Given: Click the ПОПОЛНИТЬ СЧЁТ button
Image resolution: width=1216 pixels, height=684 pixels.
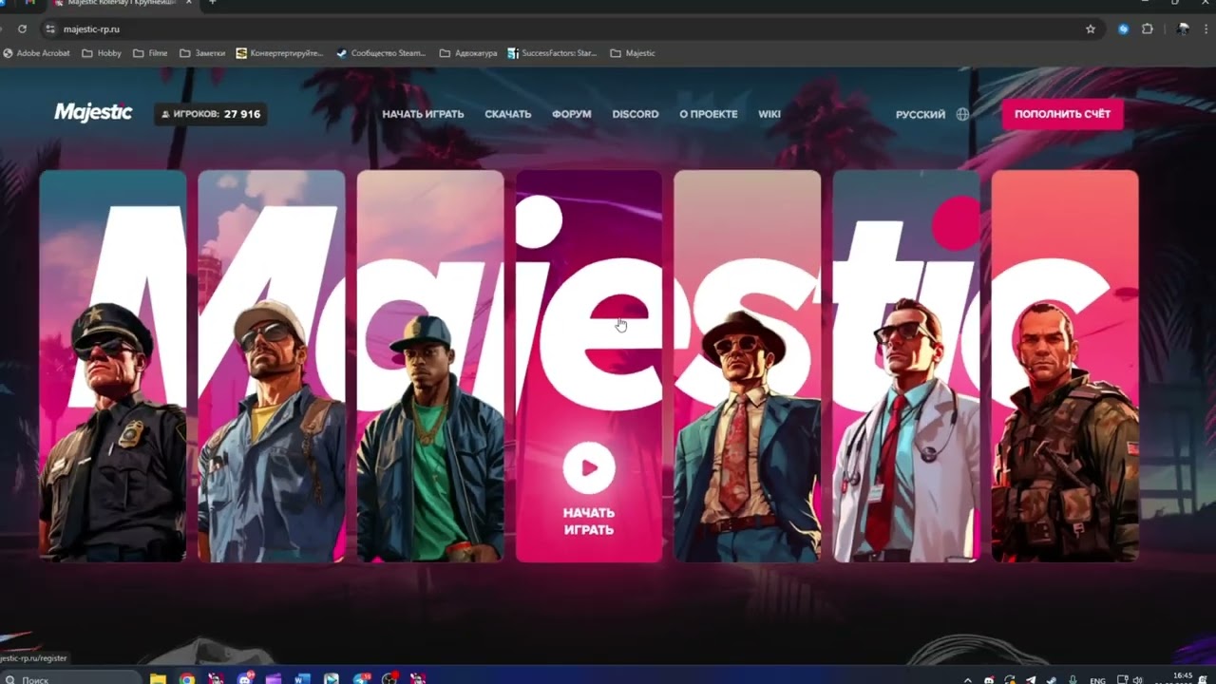Looking at the screenshot, I should click(x=1062, y=114).
